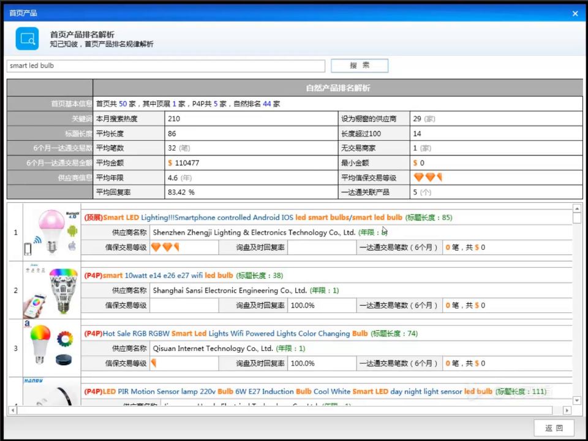Click the blue search analysis header icon
The width and height of the screenshot is (588, 441).
(27, 39)
